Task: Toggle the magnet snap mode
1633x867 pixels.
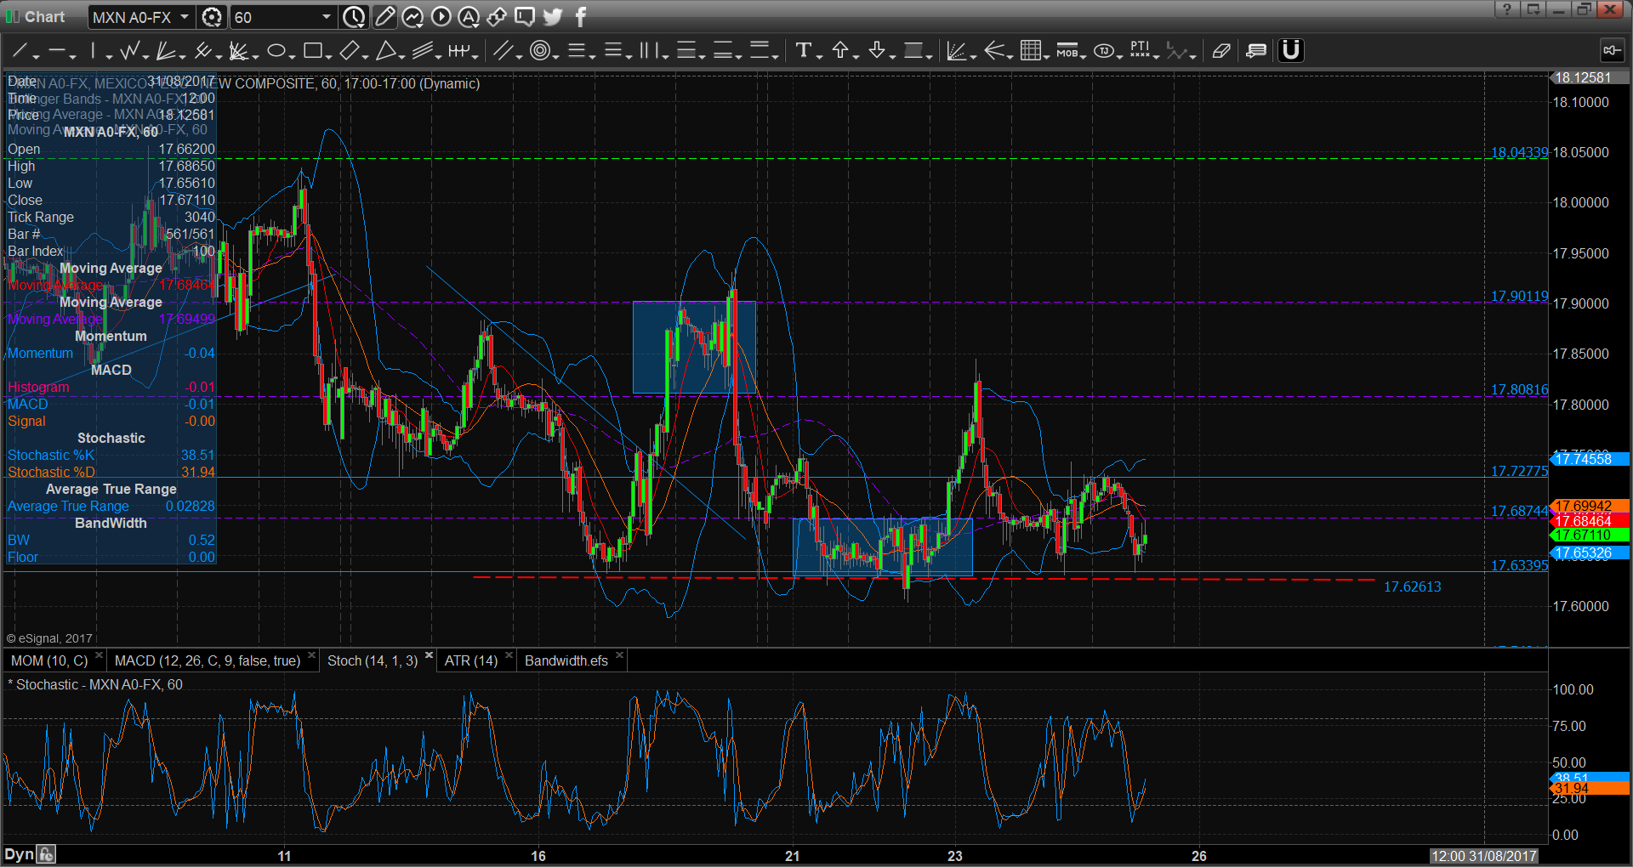Action: [x=1291, y=51]
